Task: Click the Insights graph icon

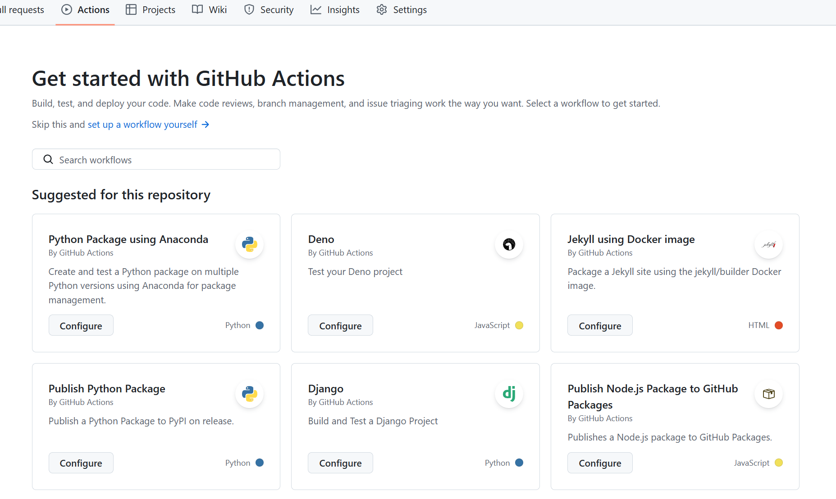Action: pos(316,9)
